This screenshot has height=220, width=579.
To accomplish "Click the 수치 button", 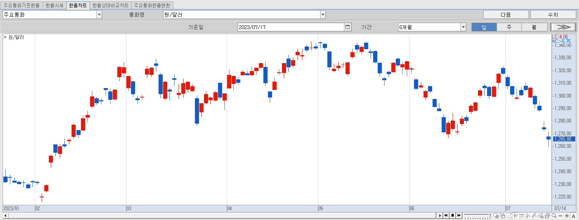I will (x=553, y=15).
